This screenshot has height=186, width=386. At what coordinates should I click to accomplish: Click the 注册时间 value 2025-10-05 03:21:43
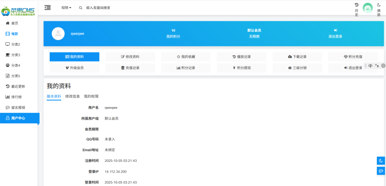click(121, 161)
